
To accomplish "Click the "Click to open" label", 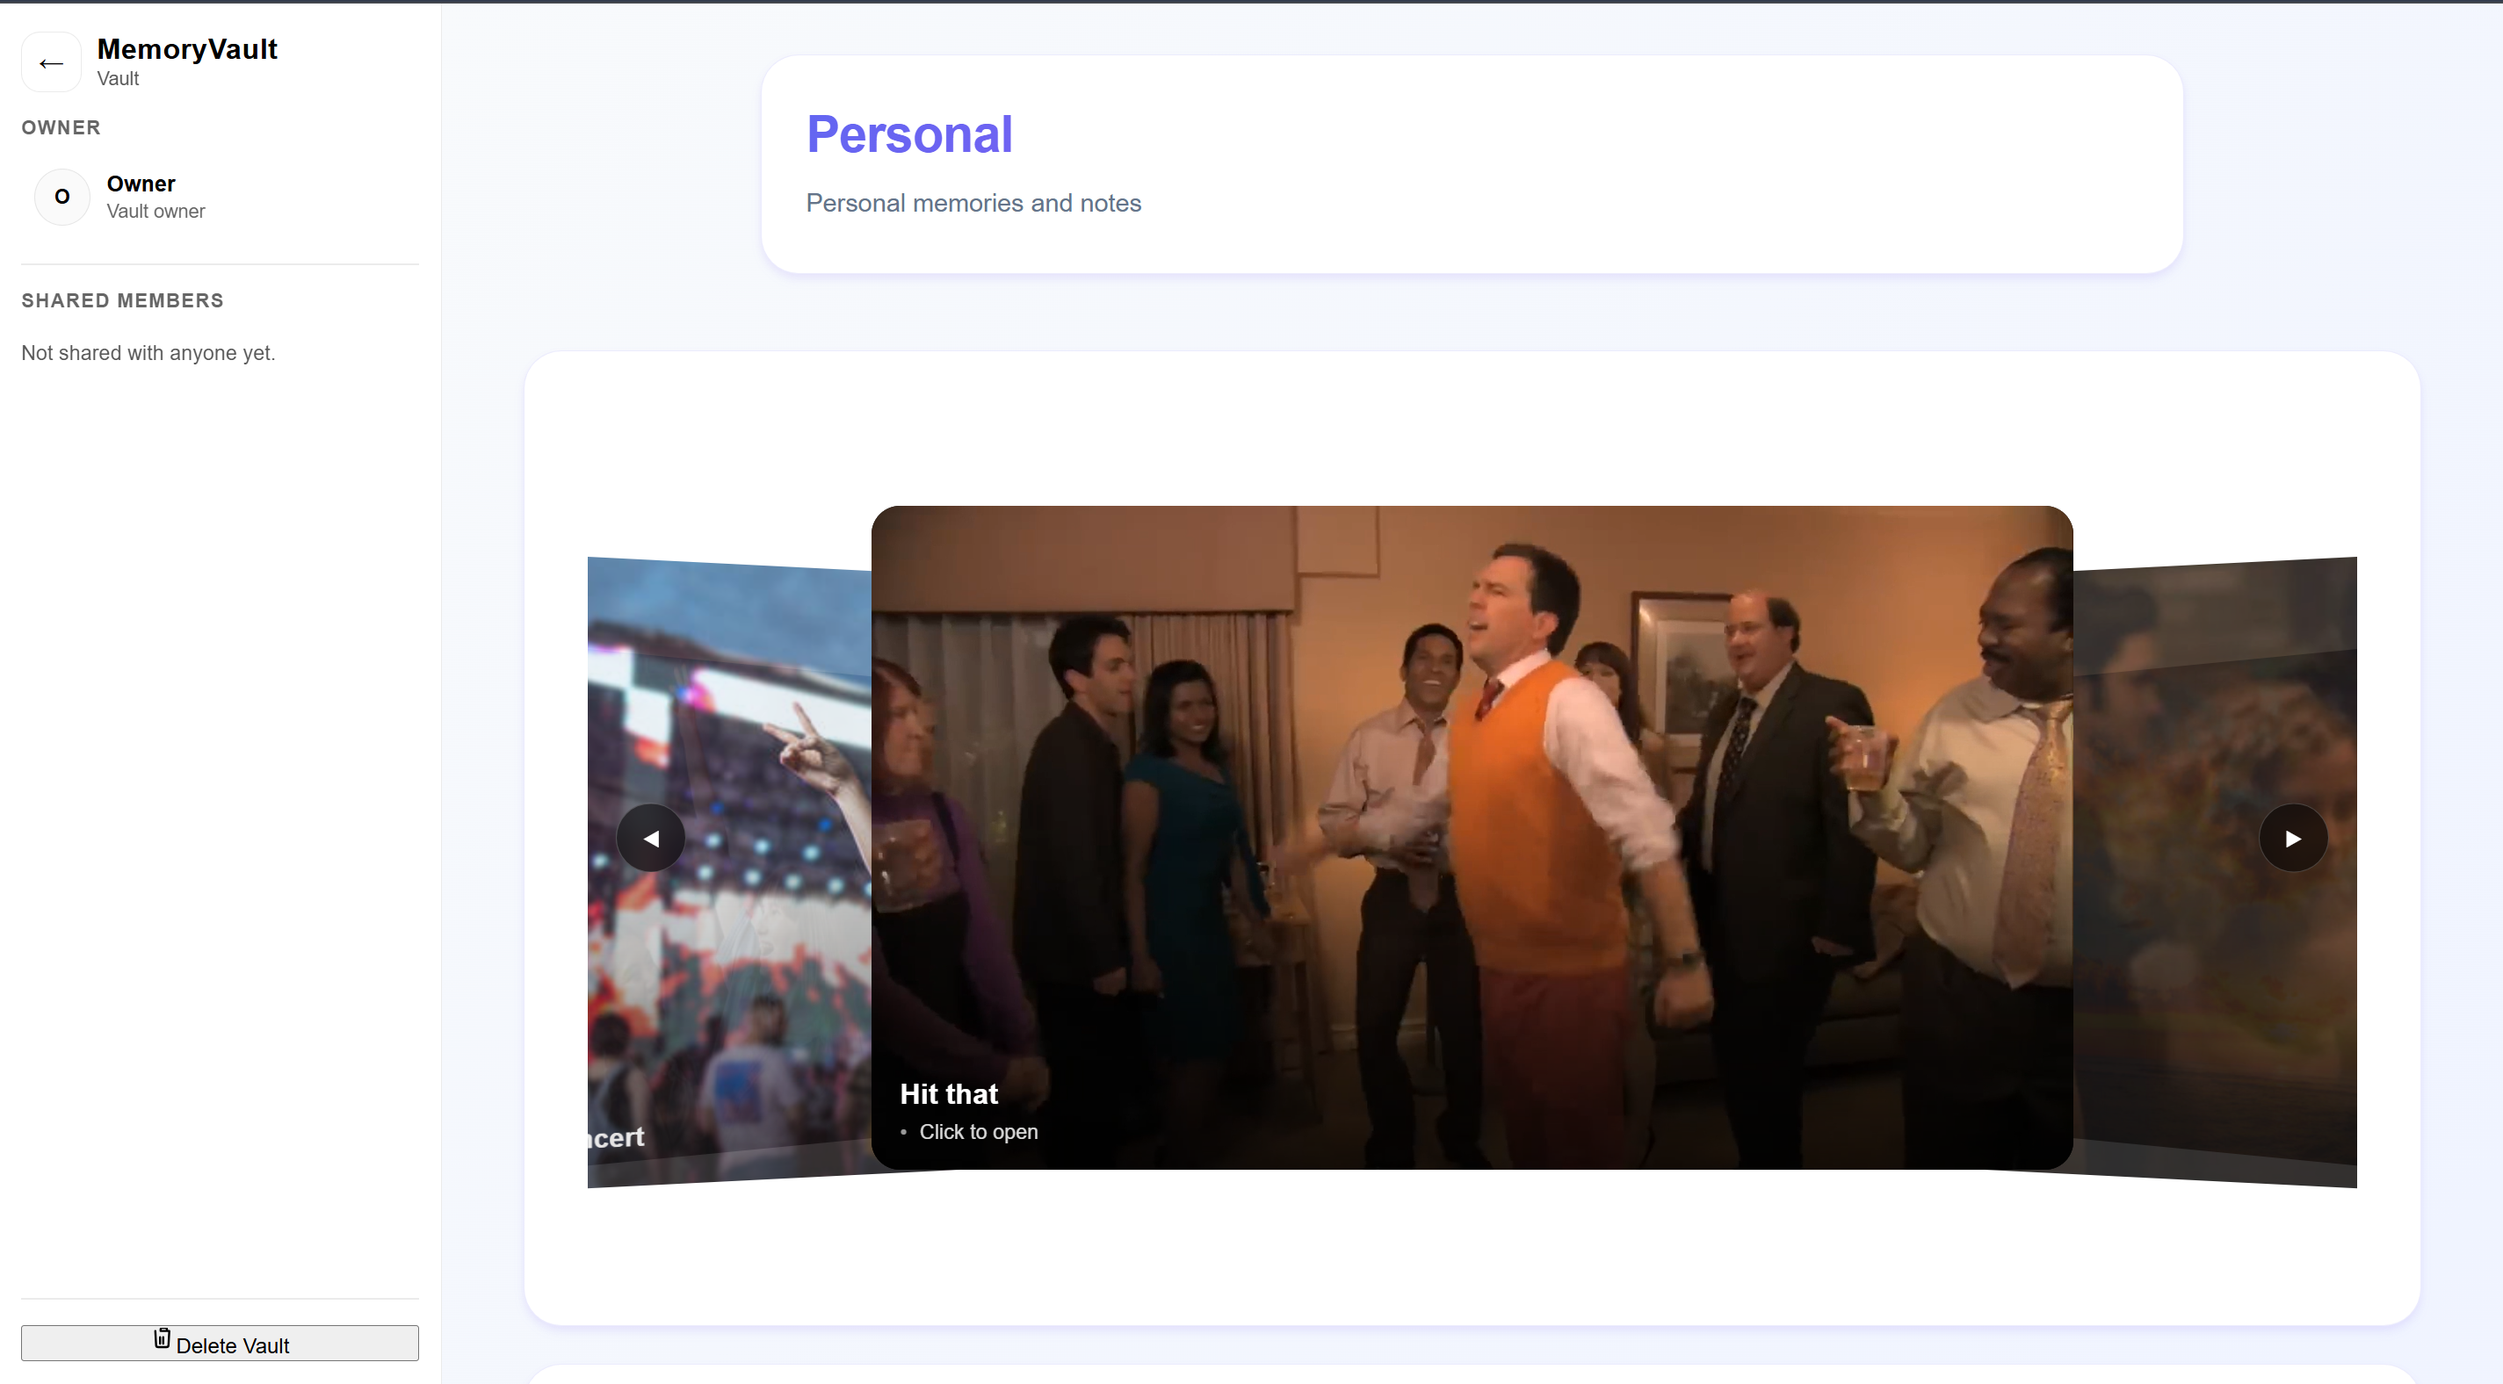I will 978,1131.
